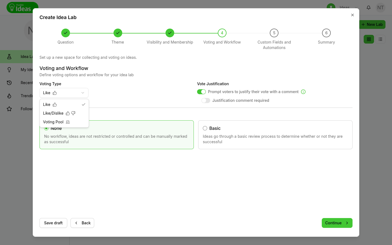Image resolution: width=392 pixels, height=245 pixels.
Task: Close the Create Idea Lab dialog
Action: [353, 15]
